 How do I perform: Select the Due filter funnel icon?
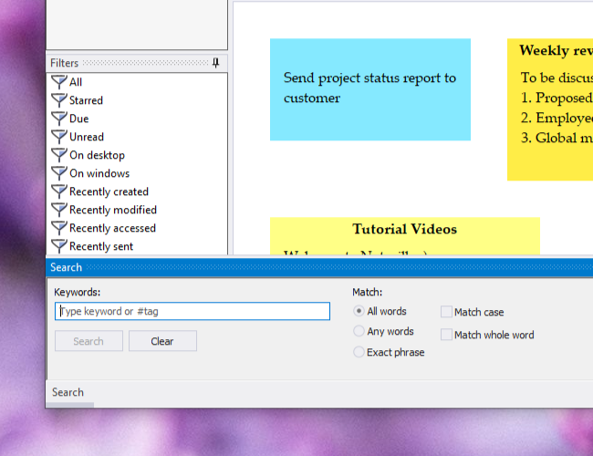point(59,119)
